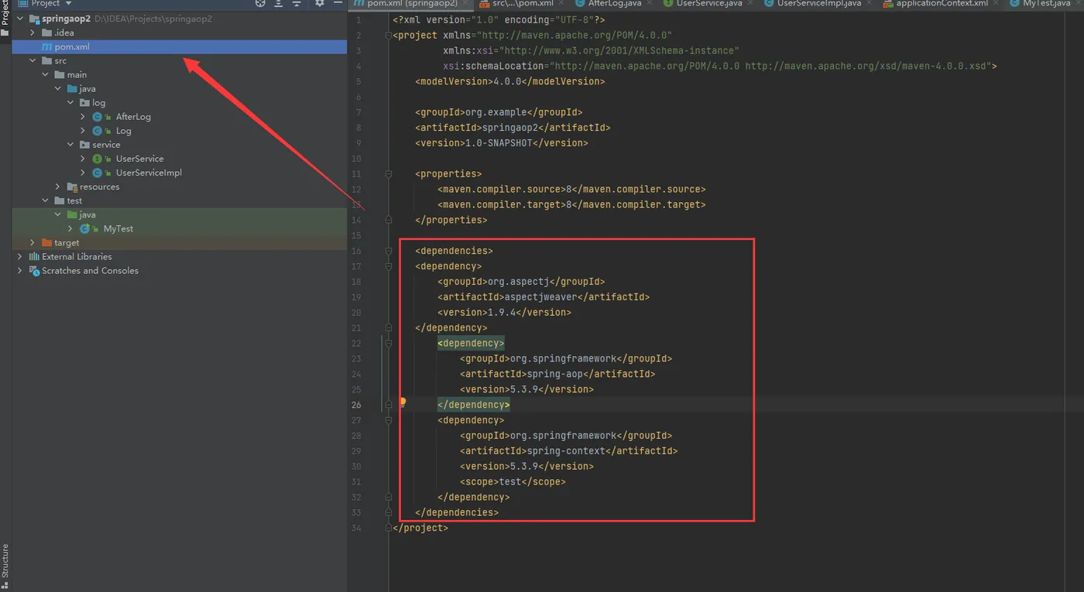Screen dimensions: 1084x592
Task: Switch to src\...\pom.xml tab
Action: pyautogui.click(x=523, y=3)
